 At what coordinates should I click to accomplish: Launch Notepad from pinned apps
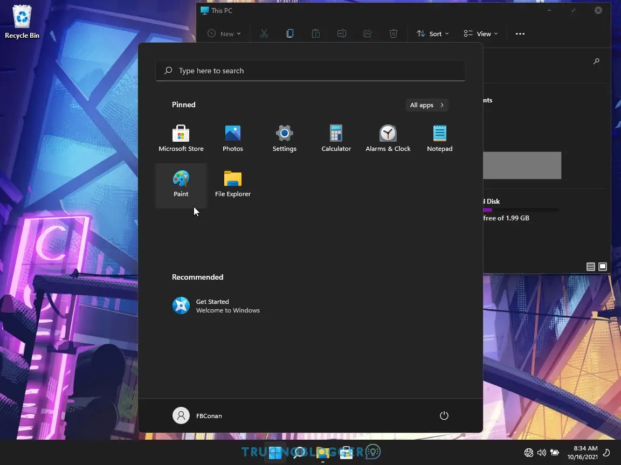point(440,138)
